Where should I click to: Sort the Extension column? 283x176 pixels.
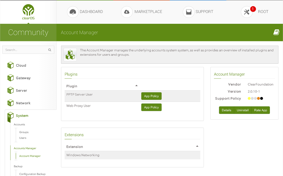coord(197,146)
